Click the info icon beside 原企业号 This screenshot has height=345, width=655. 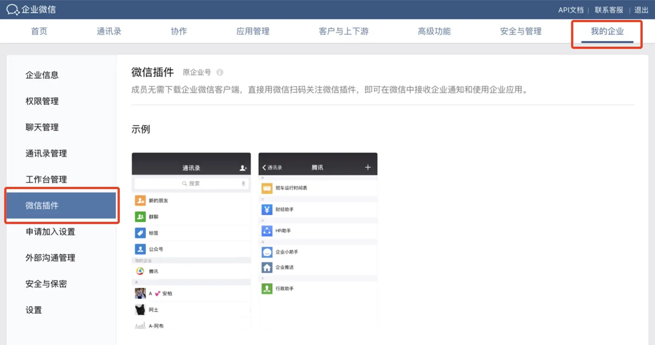click(220, 72)
